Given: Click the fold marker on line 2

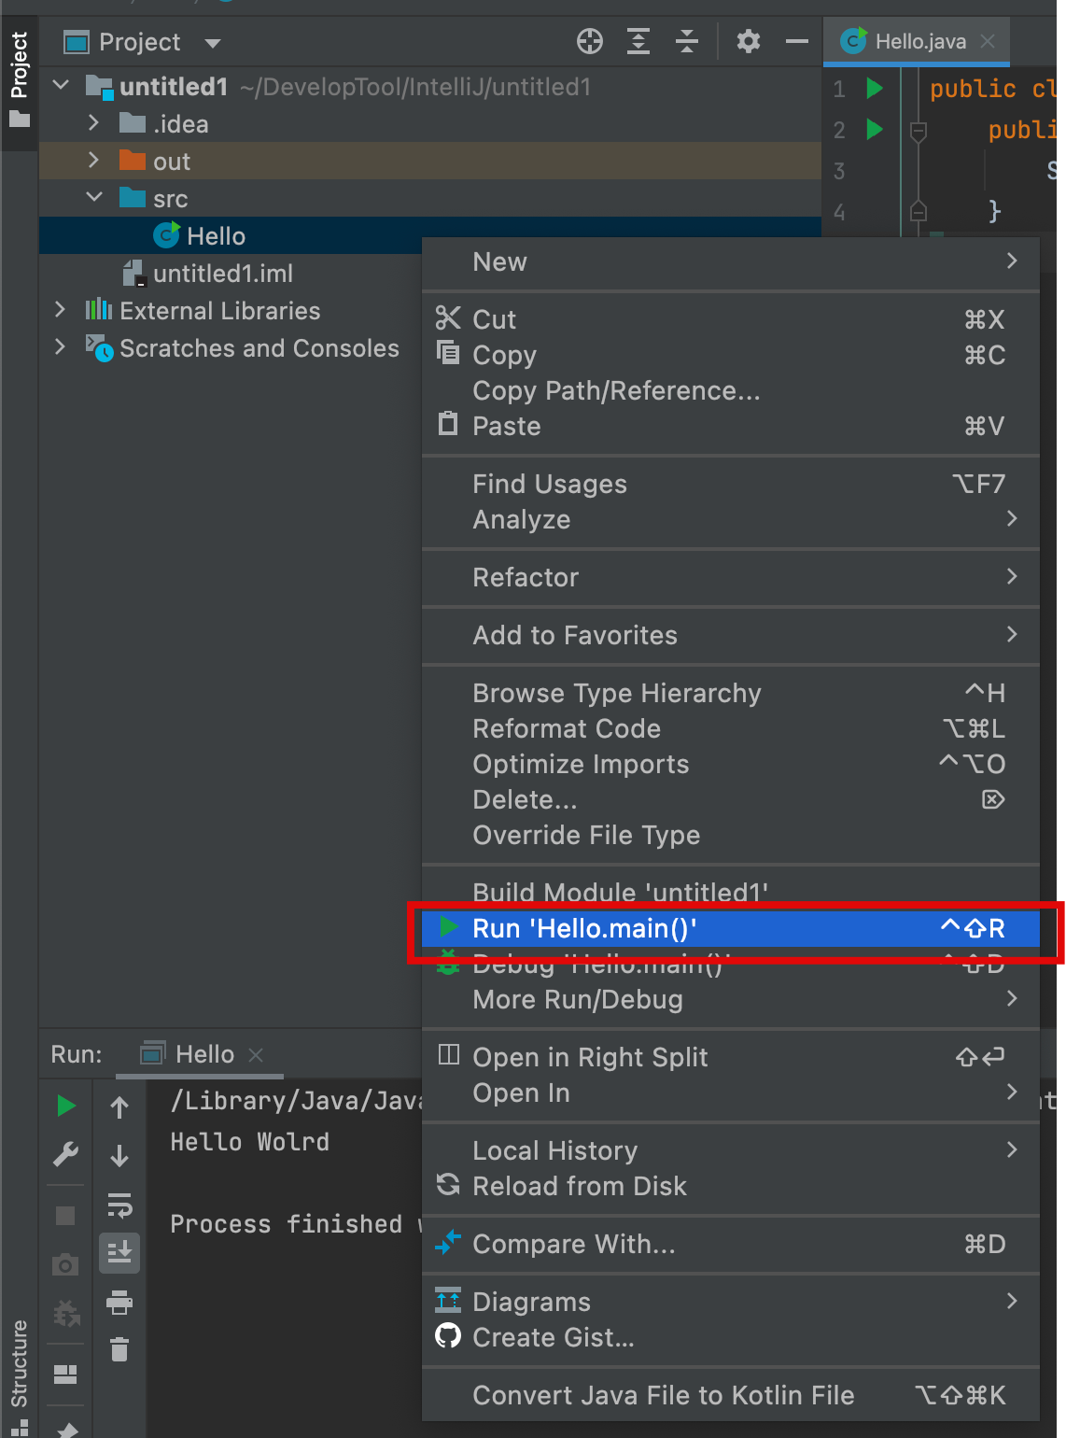Looking at the screenshot, I should (919, 133).
